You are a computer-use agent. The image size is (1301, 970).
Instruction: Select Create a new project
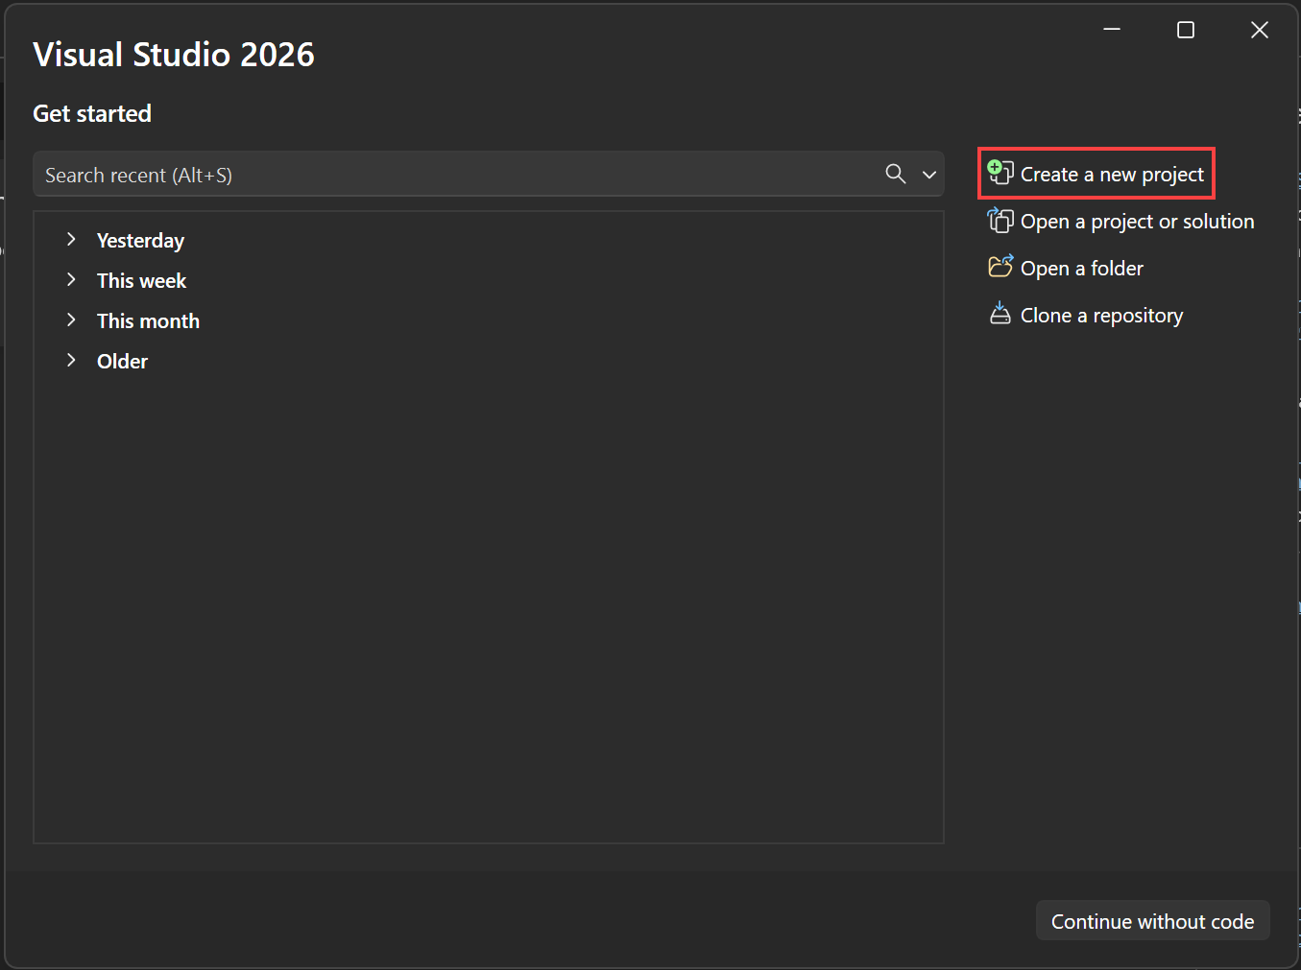pyautogui.click(x=1112, y=174)
